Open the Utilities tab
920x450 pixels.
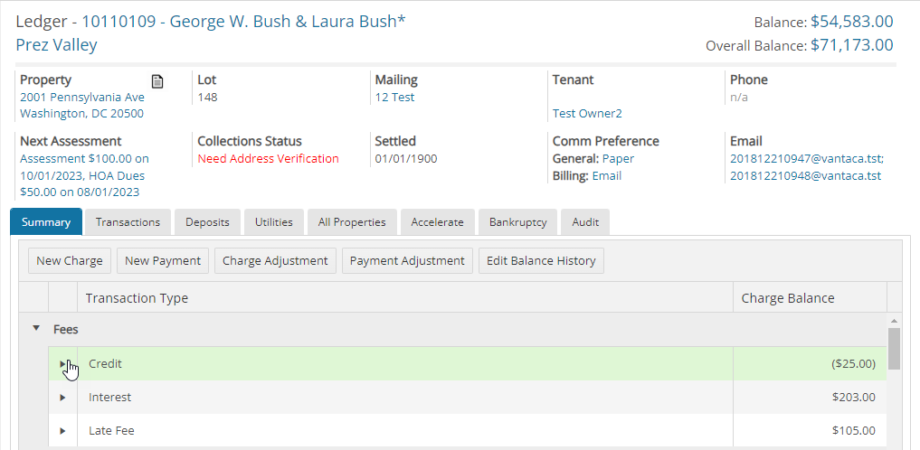click(274, 222)
